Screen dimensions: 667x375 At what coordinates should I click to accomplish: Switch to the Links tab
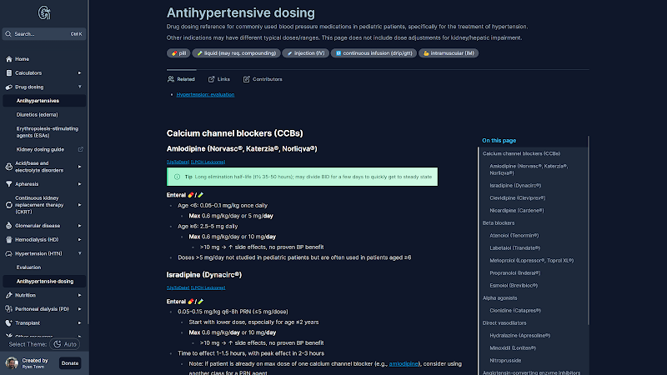pos(219,79)
